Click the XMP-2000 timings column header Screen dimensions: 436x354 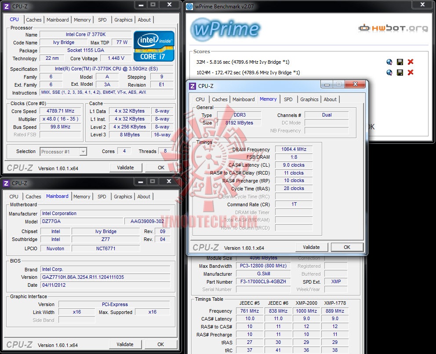(306, 303)
